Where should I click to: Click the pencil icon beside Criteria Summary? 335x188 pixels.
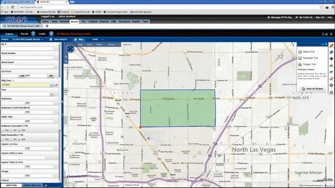pos(46,185)
